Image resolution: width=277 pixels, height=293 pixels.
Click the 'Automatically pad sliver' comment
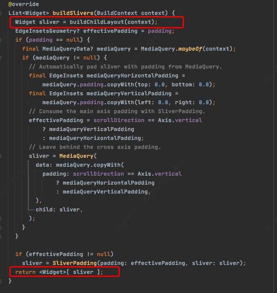(126, 67)
